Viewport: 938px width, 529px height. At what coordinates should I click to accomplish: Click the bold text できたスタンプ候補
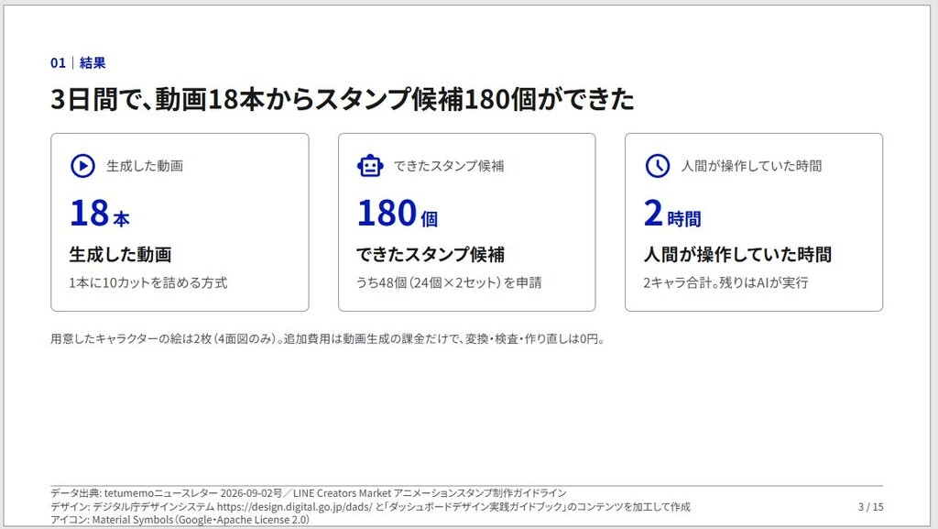tap(431, 254)
